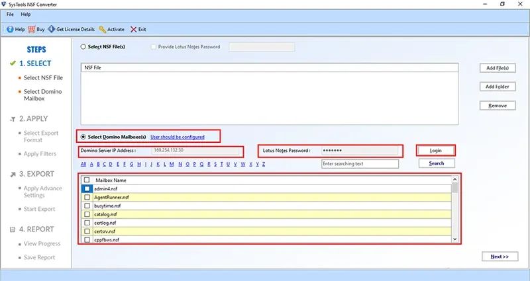
Task: Check the admin4.nsf mailbox checkbox
Action: click(87, 188)
